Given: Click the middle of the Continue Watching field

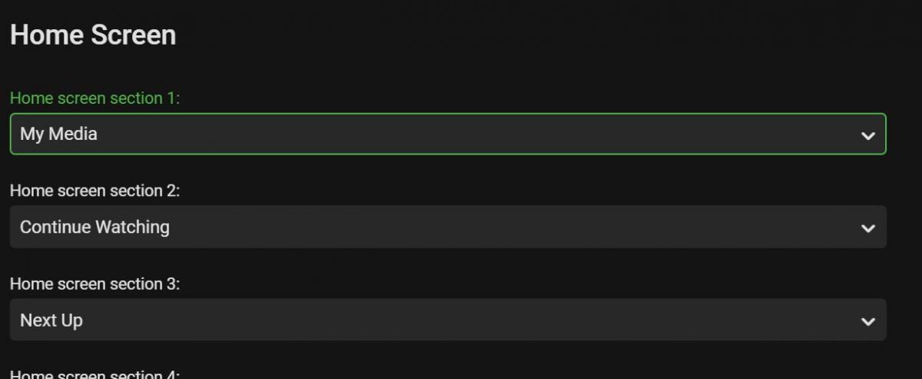Looking at the screenshot, I should 447,227.
